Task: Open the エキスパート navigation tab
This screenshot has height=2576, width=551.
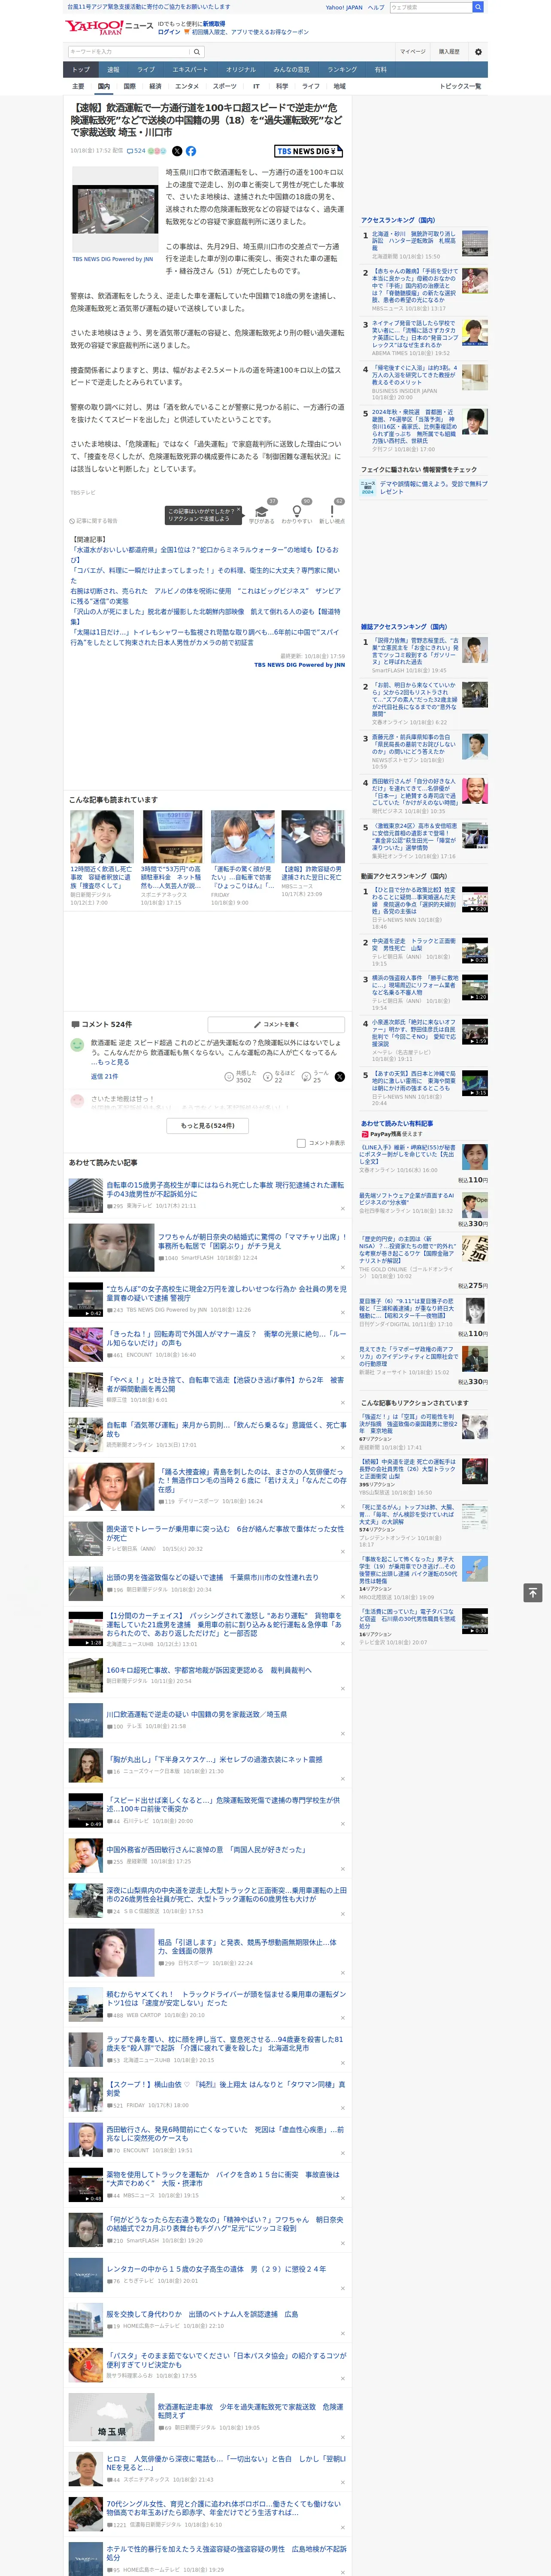Action: pyautogui.click(x=190, y=70)
